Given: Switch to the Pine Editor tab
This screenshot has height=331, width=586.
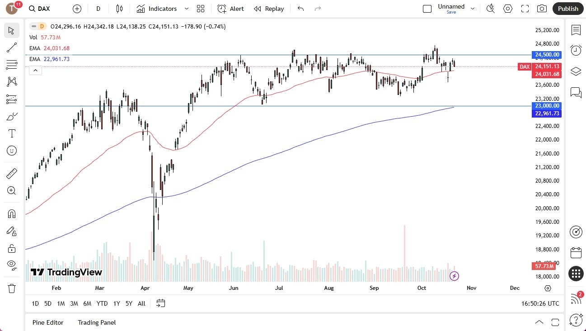Looking at the screenshot, I should point(48,322).
